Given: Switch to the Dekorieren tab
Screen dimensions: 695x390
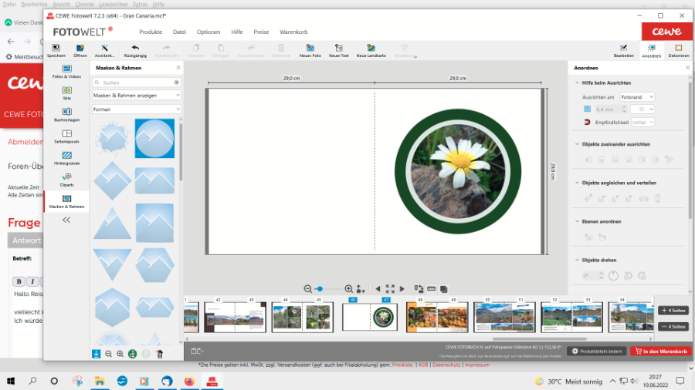Looking at the screenshot, I should 679,50.
